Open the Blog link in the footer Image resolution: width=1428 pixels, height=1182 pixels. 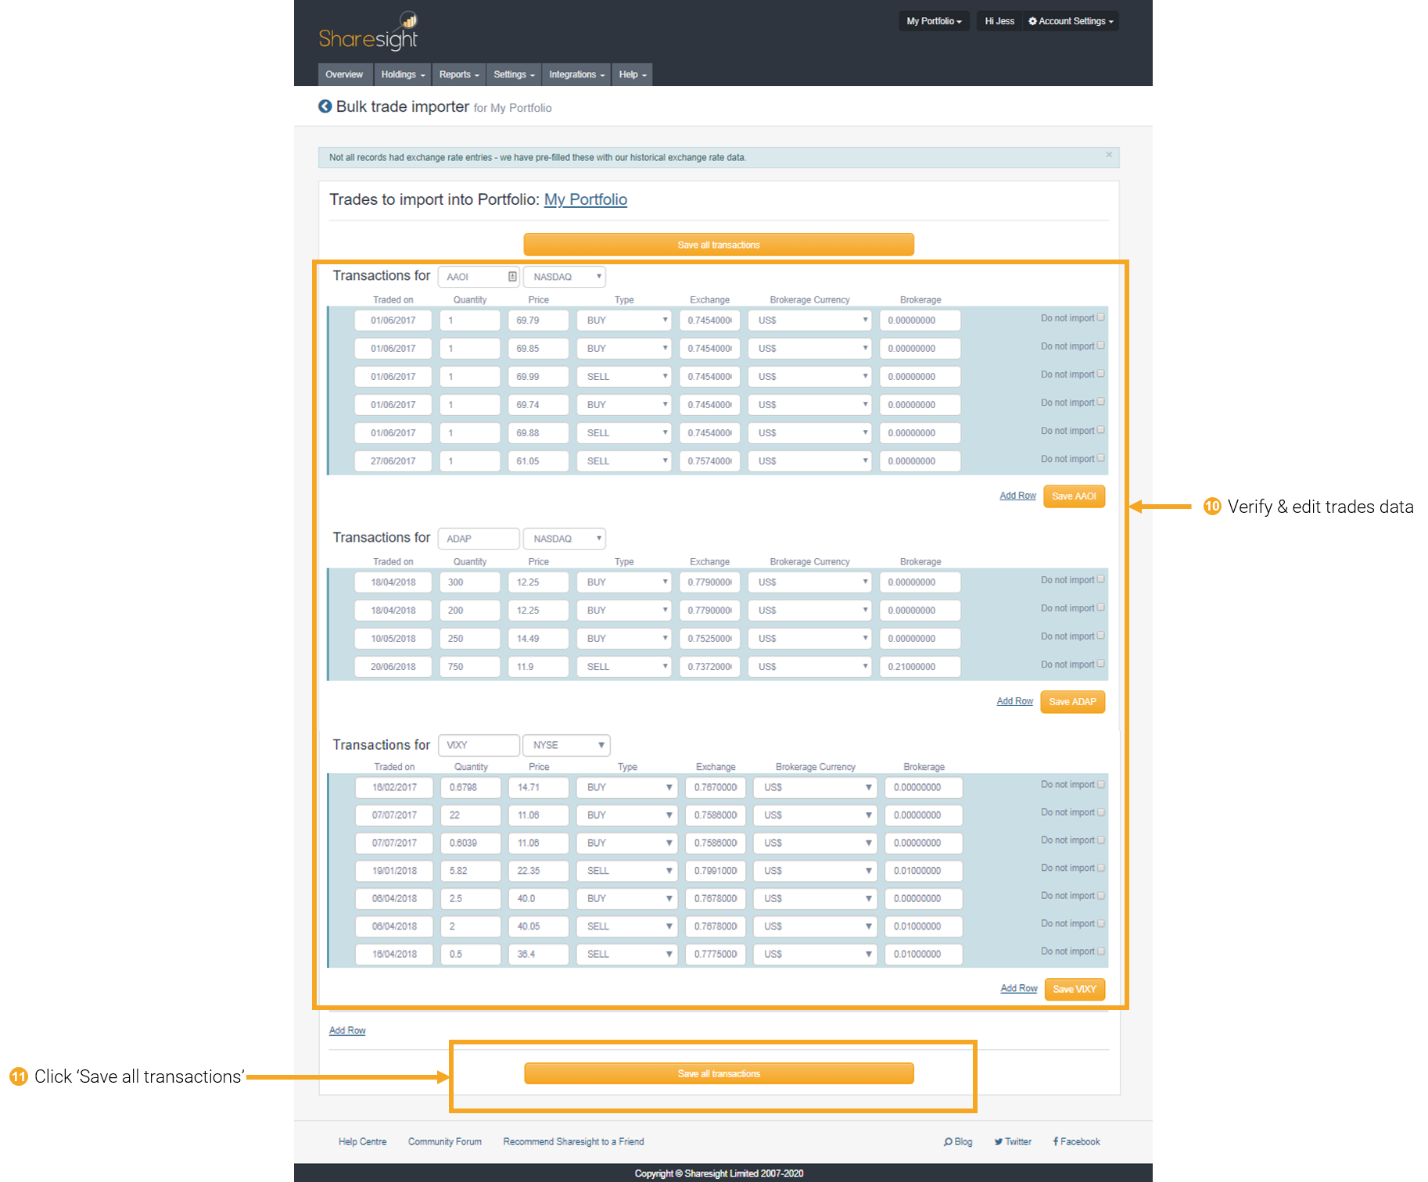(x=958, y=1141)
